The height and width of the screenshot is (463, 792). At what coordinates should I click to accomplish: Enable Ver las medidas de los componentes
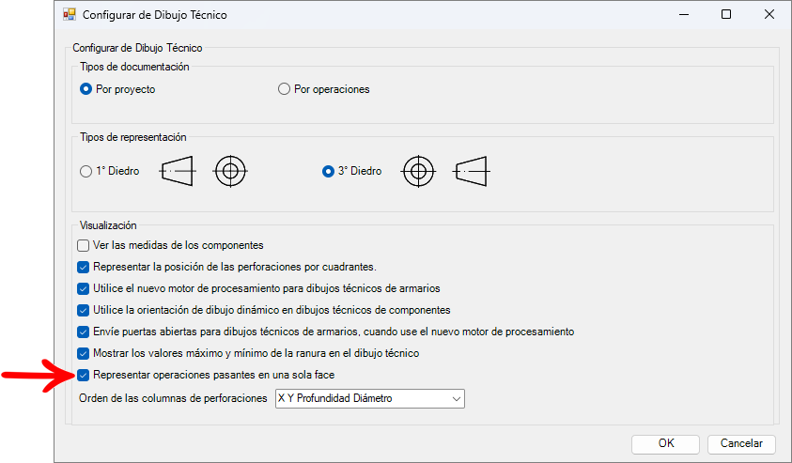click(84, 245)
